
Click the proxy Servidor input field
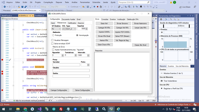[x=66, y=65]
